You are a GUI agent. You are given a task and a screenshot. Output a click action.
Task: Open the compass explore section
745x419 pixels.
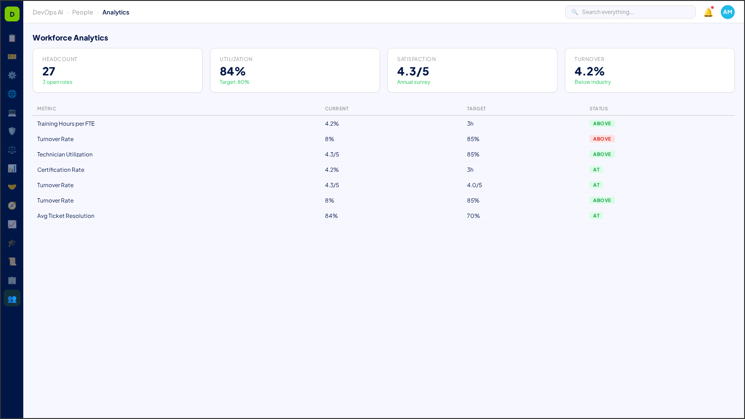(12, 205)
